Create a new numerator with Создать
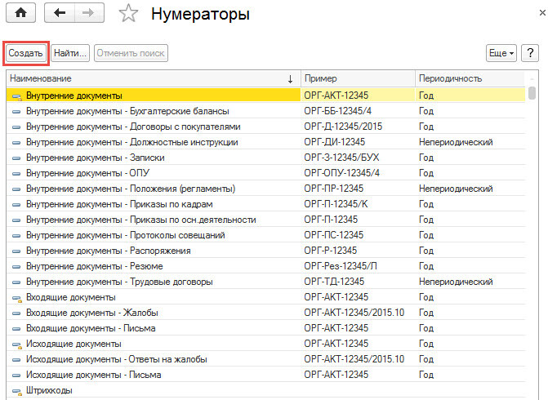Image resolution: width=548 pixels, height=400 pixels. pyautogui.click(x=26, y=53)
